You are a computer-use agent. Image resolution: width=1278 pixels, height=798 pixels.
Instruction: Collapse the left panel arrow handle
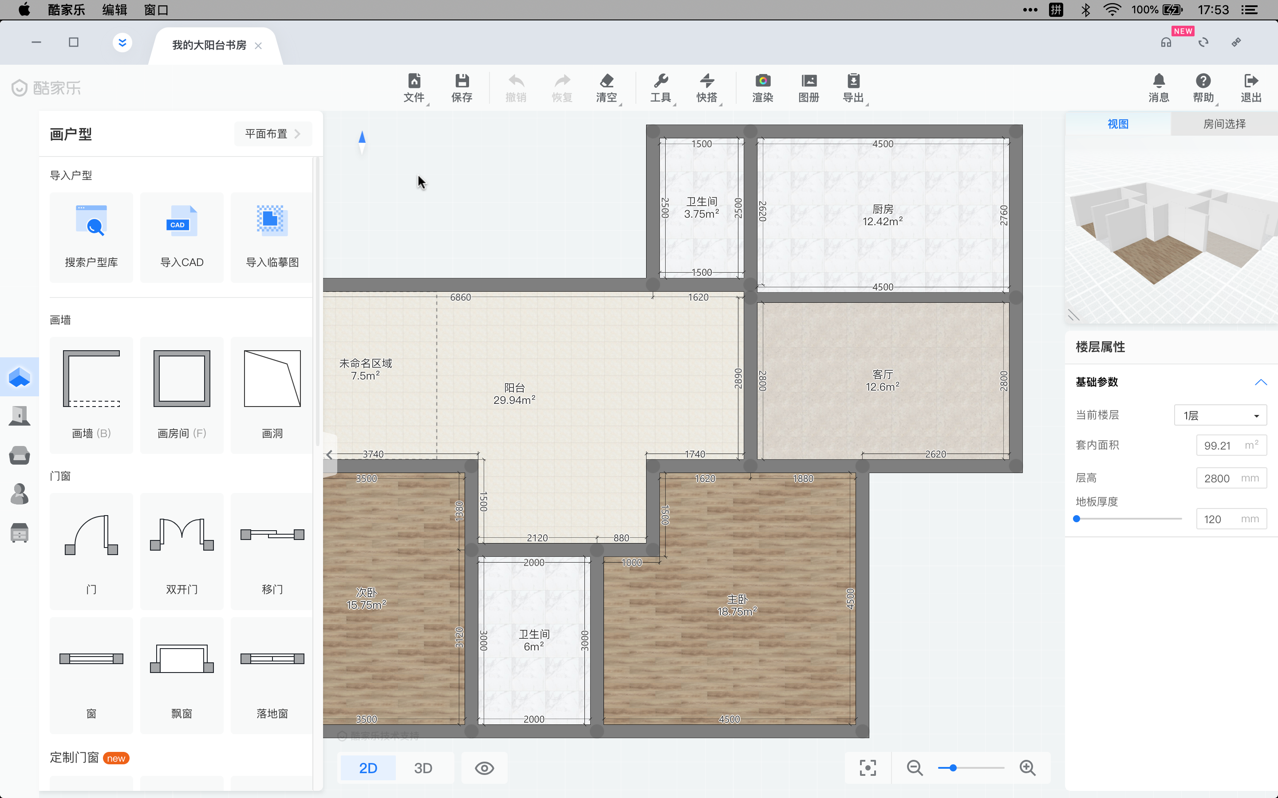pyautogui.click(x=330, y=454)
